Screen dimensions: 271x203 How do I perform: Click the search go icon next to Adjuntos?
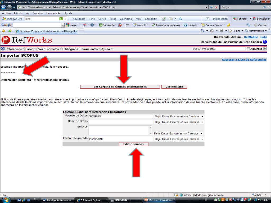coord(265,49)
